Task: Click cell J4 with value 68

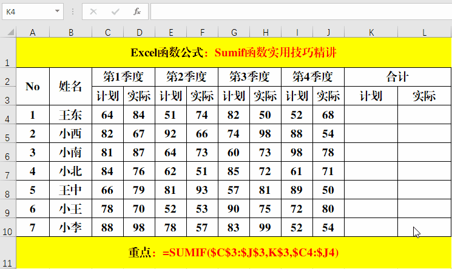Action: (x=328, y=115)
